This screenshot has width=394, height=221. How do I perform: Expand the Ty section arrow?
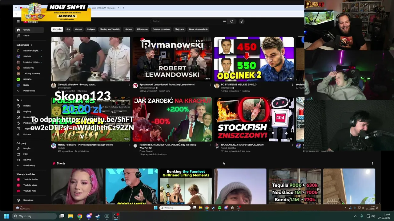tap(22, 100)
